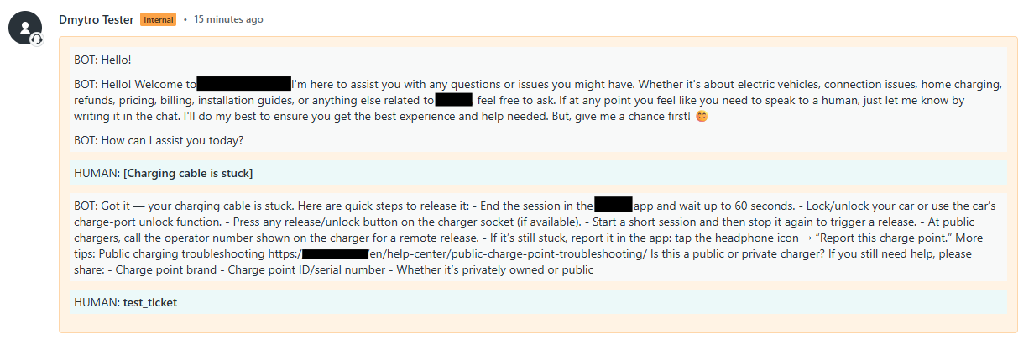The width and height of the screenshot is (1034, 350).
Task: Click the headset badge on the avatar
Action: (x=37, y=39)
